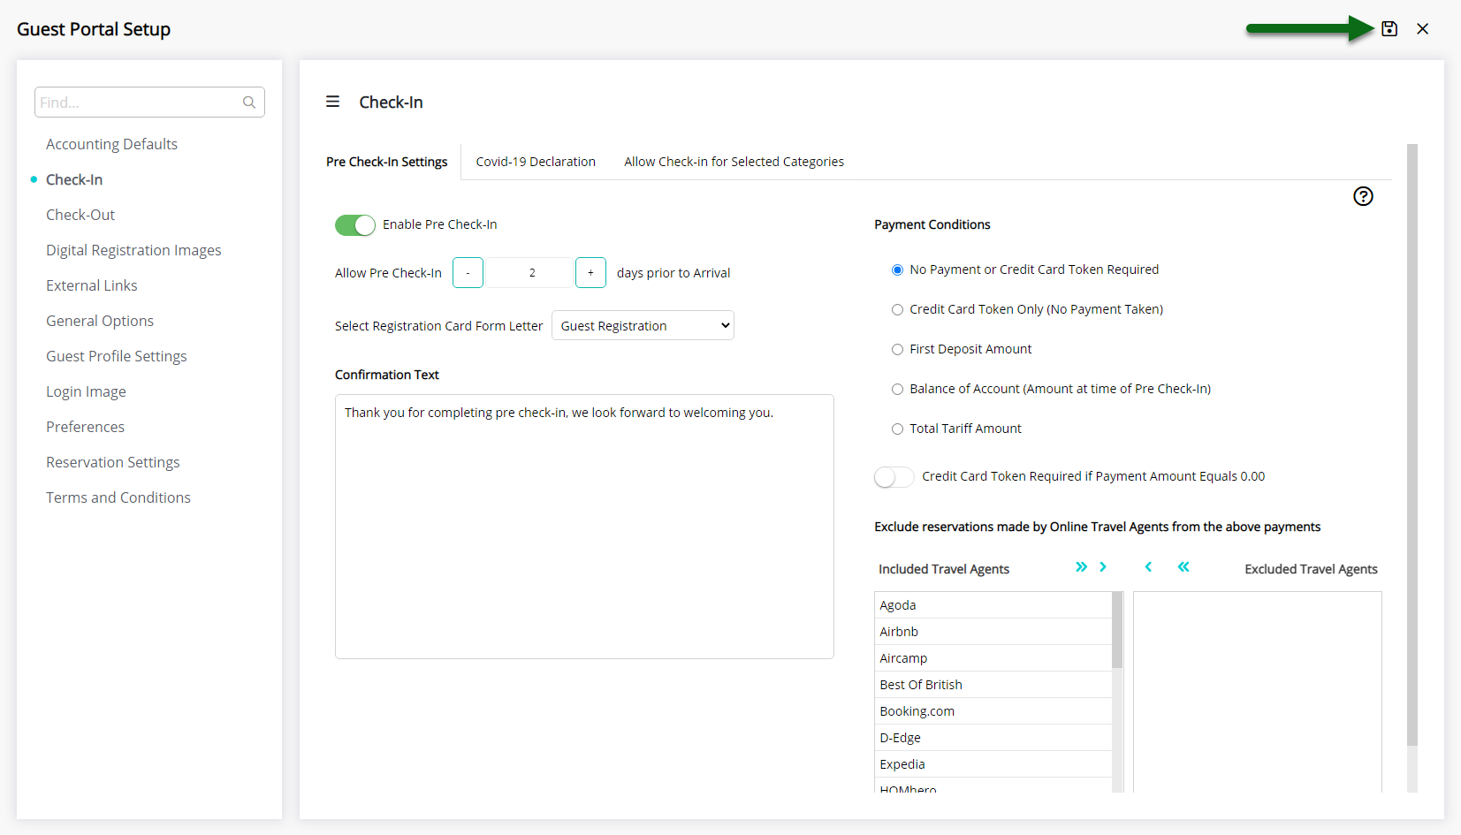
Task: Toggle Enable Pre Check-In switch
Action: pyautogui.click(x=355, y=225)
